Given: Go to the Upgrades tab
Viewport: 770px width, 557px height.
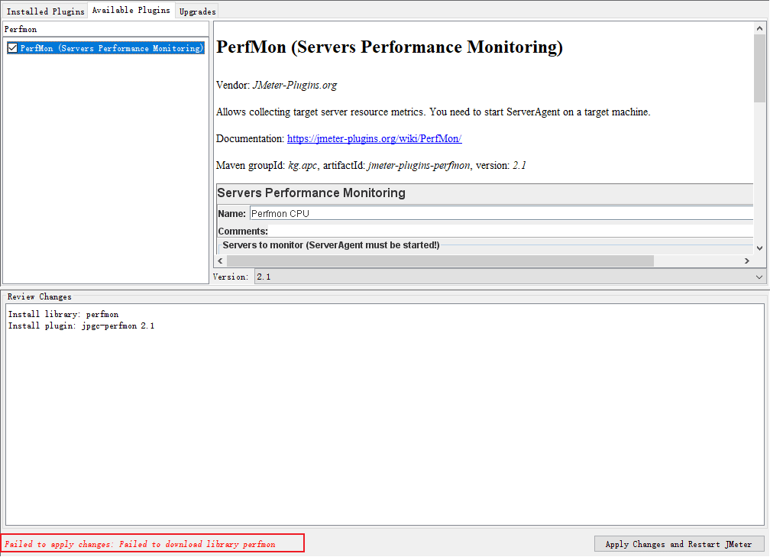Looking at the screenshot, I should (x=197, y=11).
